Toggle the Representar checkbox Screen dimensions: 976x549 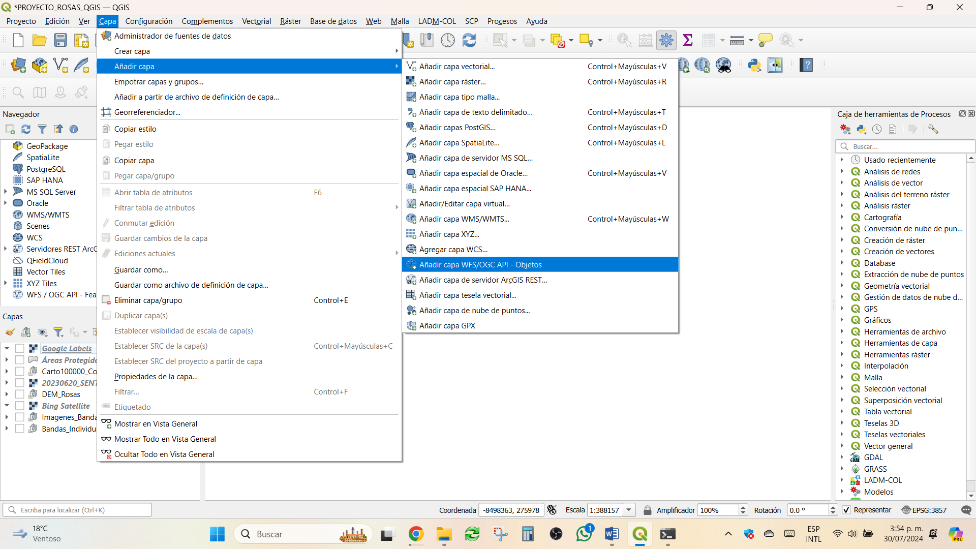coord(846,510)
